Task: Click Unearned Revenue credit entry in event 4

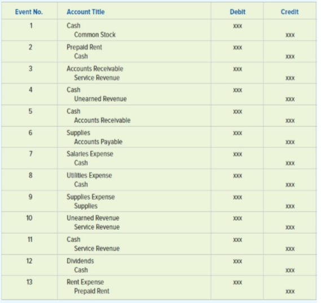Action: tap(100, 99)
